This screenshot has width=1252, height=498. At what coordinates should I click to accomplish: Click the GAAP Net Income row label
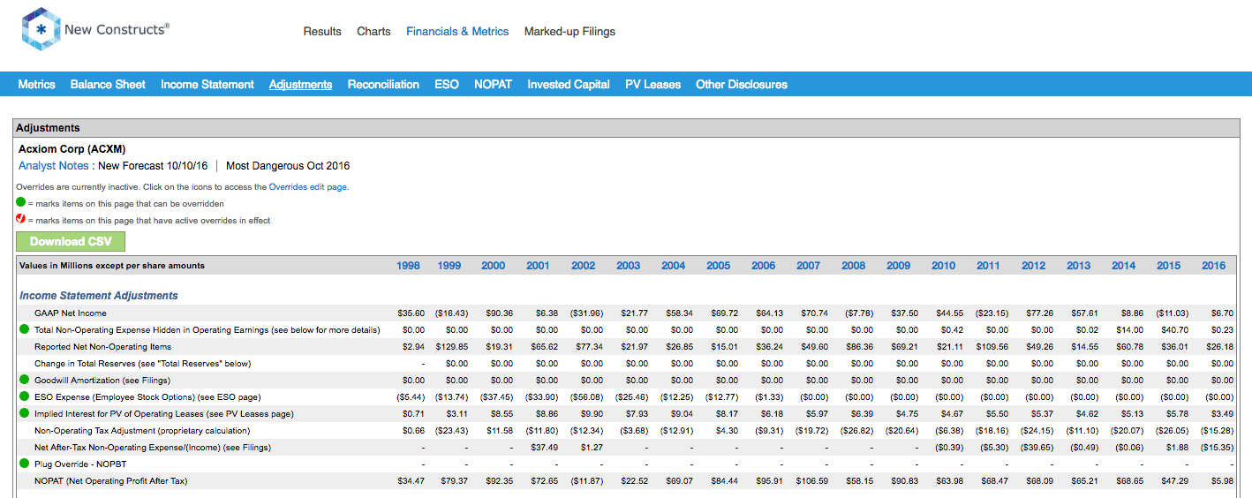[x=71, y=313]
